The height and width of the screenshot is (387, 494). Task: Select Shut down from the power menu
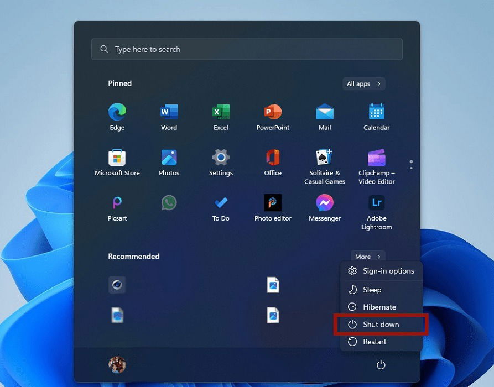click(382, 325)
